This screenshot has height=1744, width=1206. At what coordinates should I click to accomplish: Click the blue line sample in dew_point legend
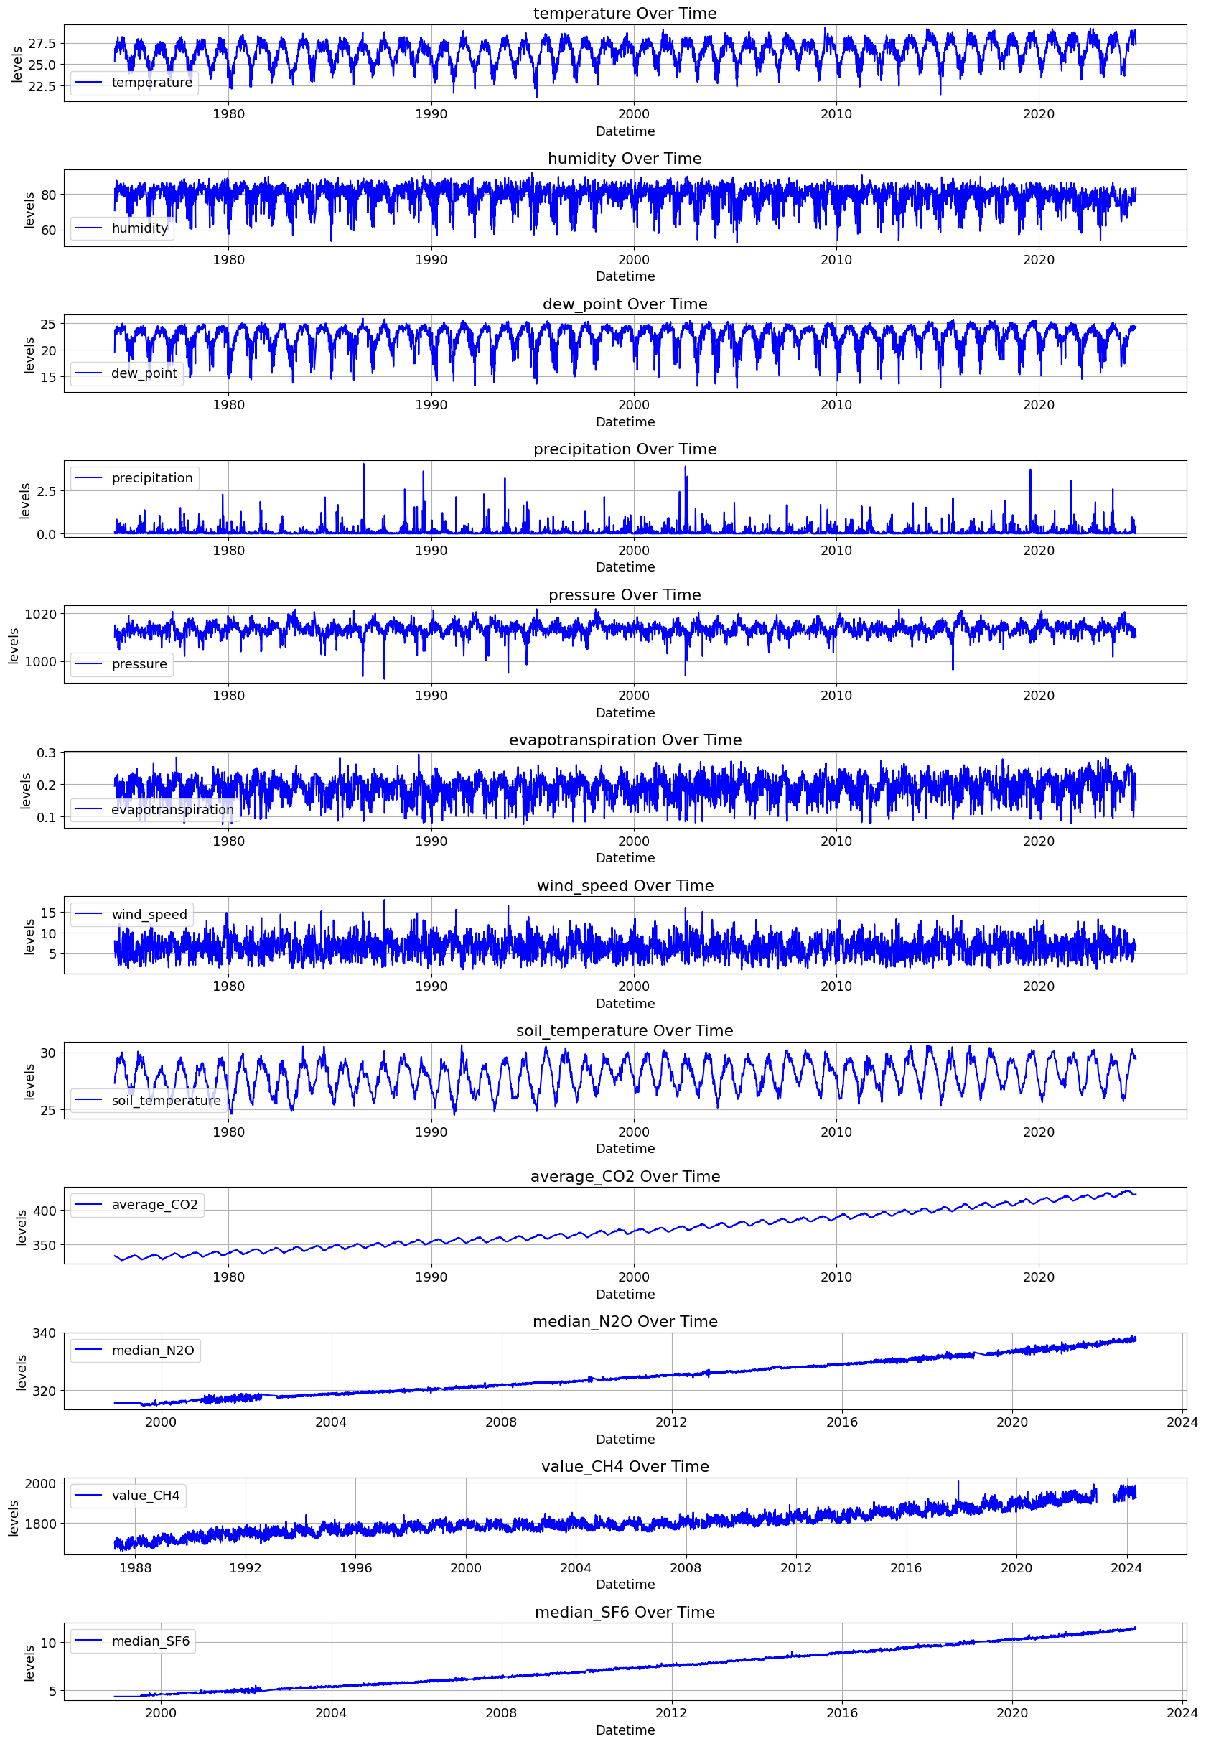[x=88, y=373]
